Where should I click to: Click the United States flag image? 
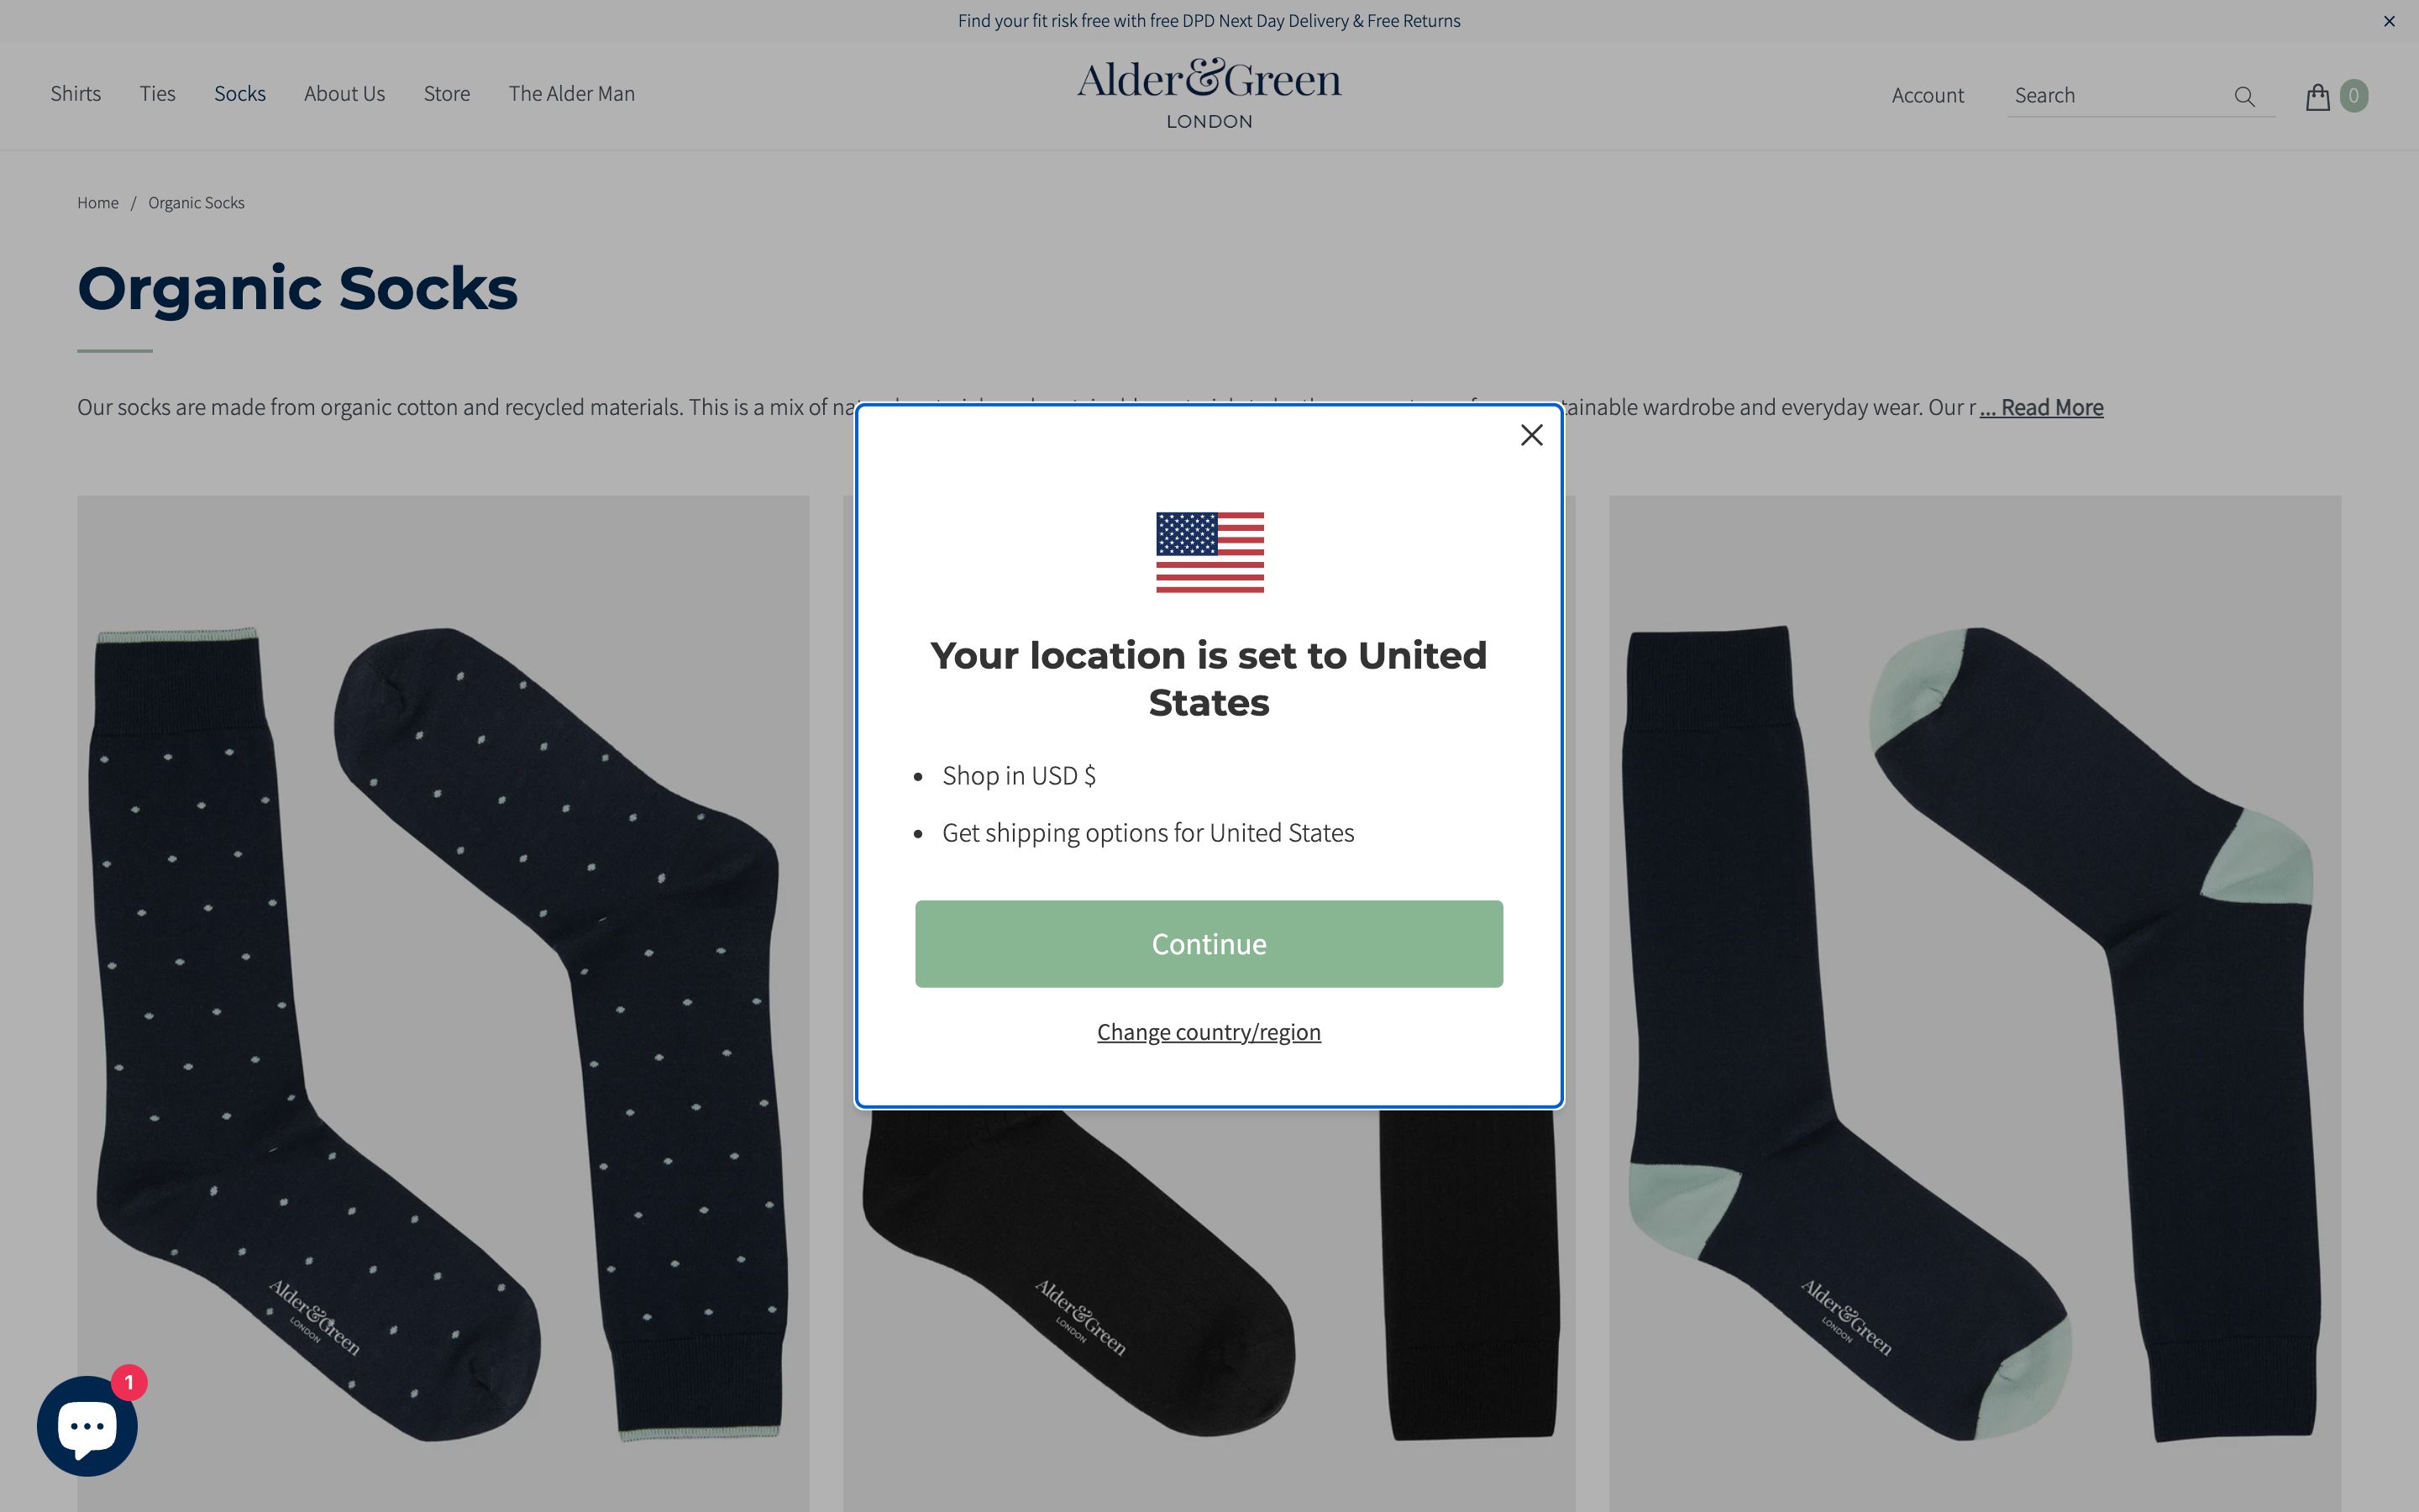click(x=1209, y=552)
